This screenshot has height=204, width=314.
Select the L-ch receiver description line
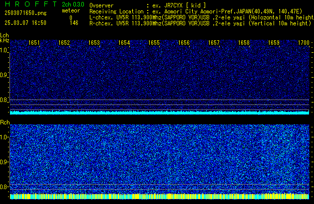click(202, 17)
